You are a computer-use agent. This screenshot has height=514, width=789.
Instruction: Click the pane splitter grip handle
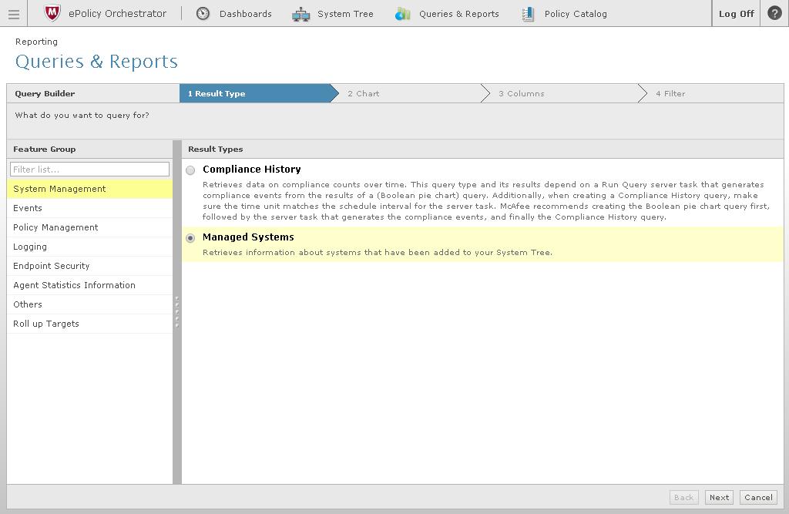[177, 312]
